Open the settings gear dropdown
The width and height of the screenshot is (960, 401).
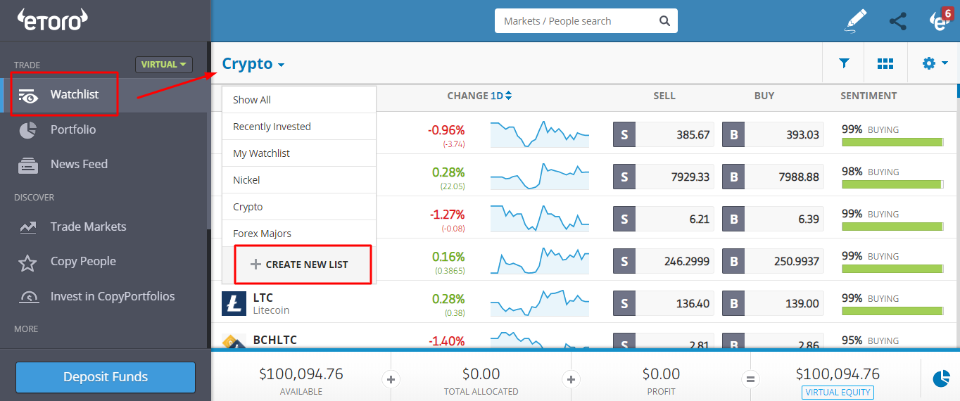tap(935, 63)
